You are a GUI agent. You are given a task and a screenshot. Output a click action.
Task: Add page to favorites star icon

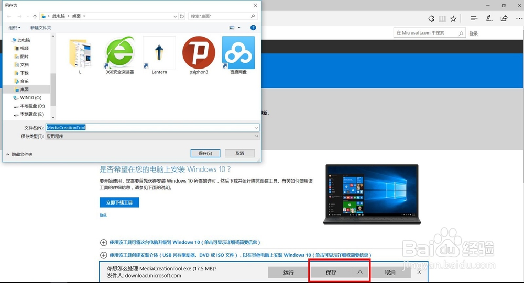[x=453, y=19]
